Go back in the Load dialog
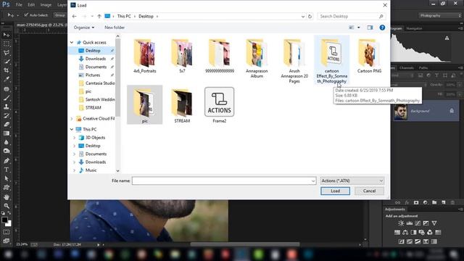This screenshot has width=464, height=261. pos(74,16)
